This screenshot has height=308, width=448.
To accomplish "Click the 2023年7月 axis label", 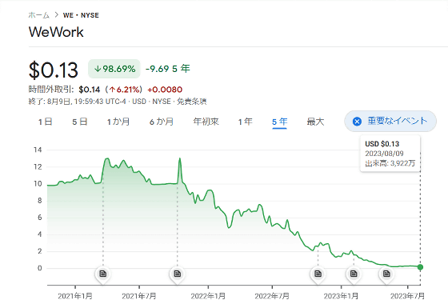I will [x=407, y=296].
